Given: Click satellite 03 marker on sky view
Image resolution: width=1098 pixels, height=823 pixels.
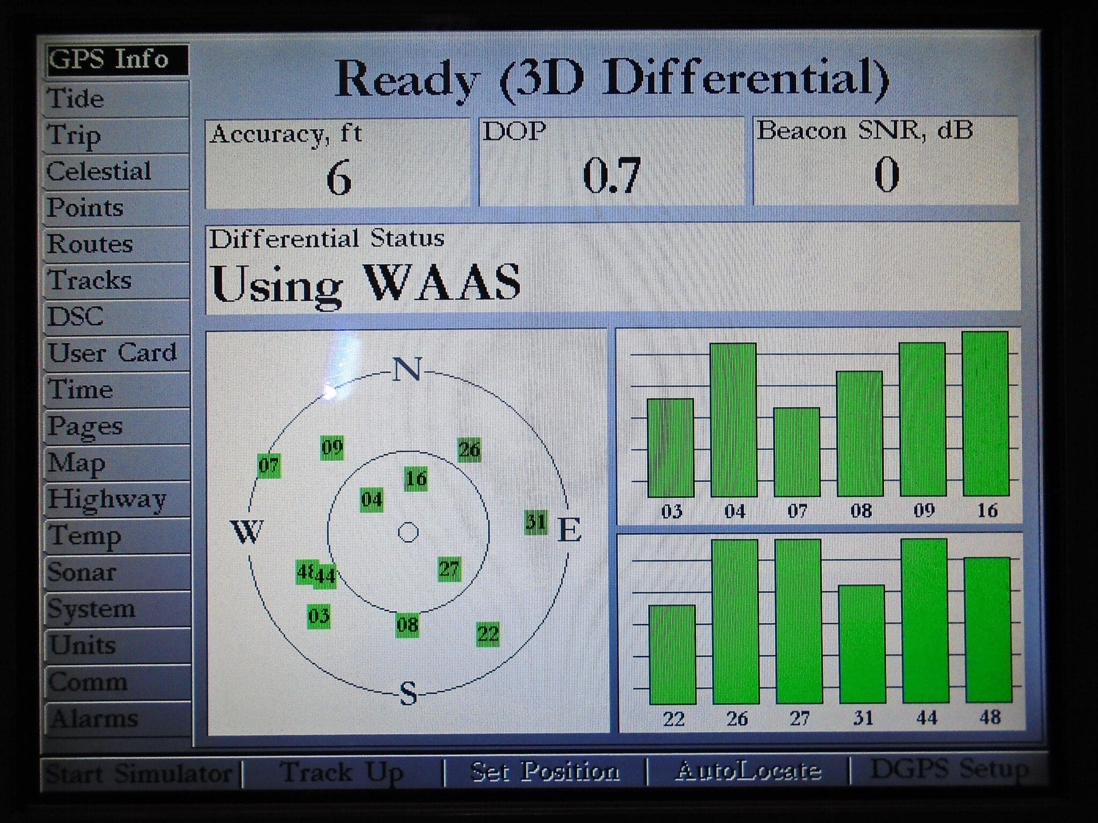Looking at the screenshot, I should [318, 616].
